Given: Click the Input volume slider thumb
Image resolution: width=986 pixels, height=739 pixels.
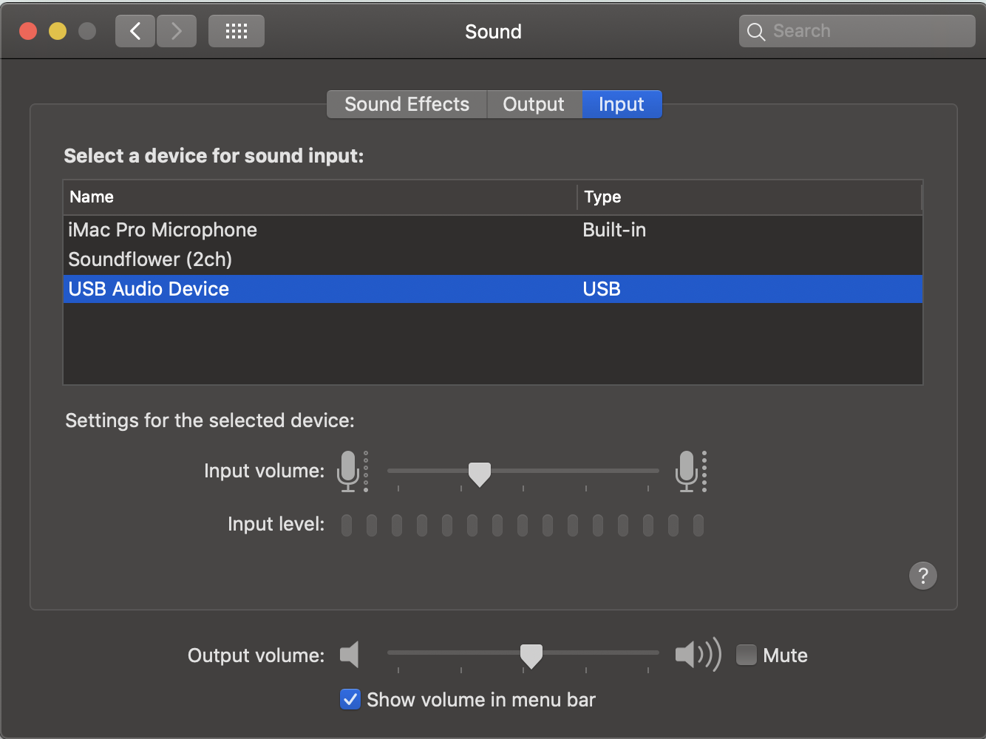Looking at the screenshot, I should pos(480,473).
